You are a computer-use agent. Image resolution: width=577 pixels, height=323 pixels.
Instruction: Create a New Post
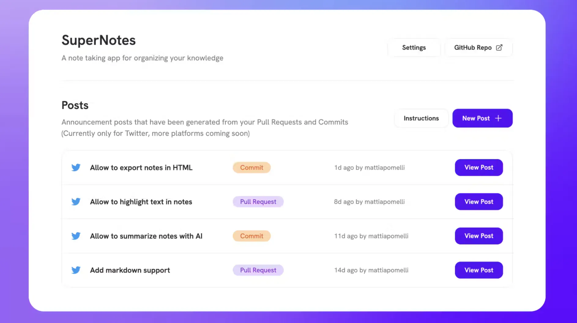pos(482,118)
